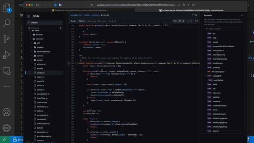Open async.ts in file tree
254x143 pixels.
(40, 81)
